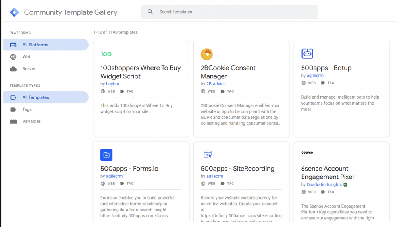Image resolution: width=397 pixels, height=227 pixels.
Task: Click the TEMPLATE TYPES section heading
Action: pyautogui.click(x=25, y=86)
